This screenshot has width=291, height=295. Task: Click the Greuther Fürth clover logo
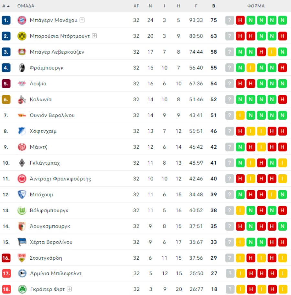point(22,289)
